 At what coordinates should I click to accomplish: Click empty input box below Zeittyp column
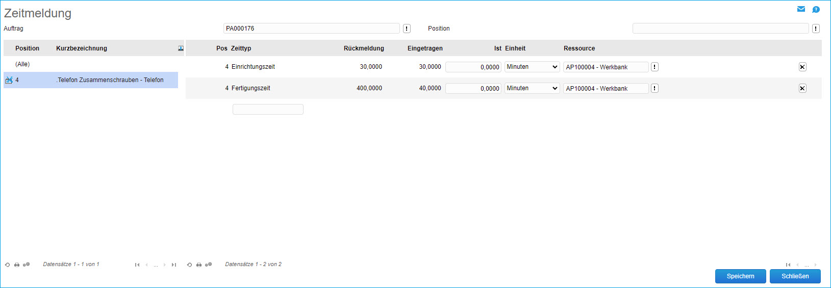(x=268, y=109)
